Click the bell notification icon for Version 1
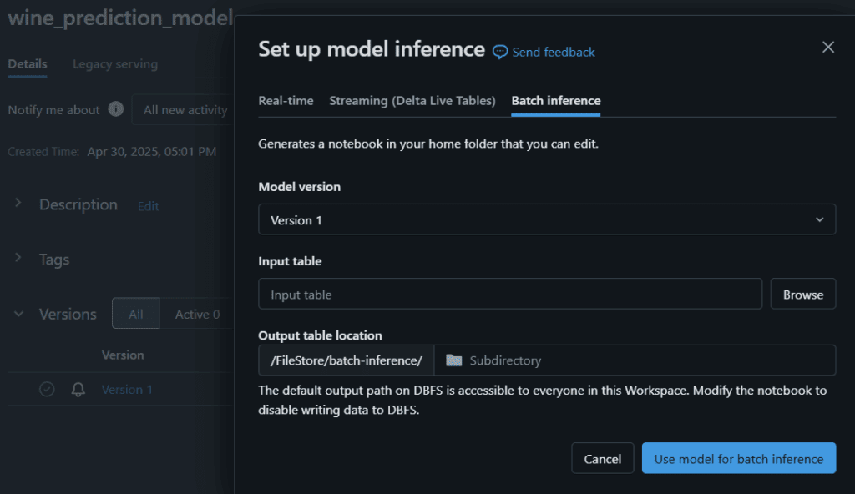 click(x=78, y=390)
